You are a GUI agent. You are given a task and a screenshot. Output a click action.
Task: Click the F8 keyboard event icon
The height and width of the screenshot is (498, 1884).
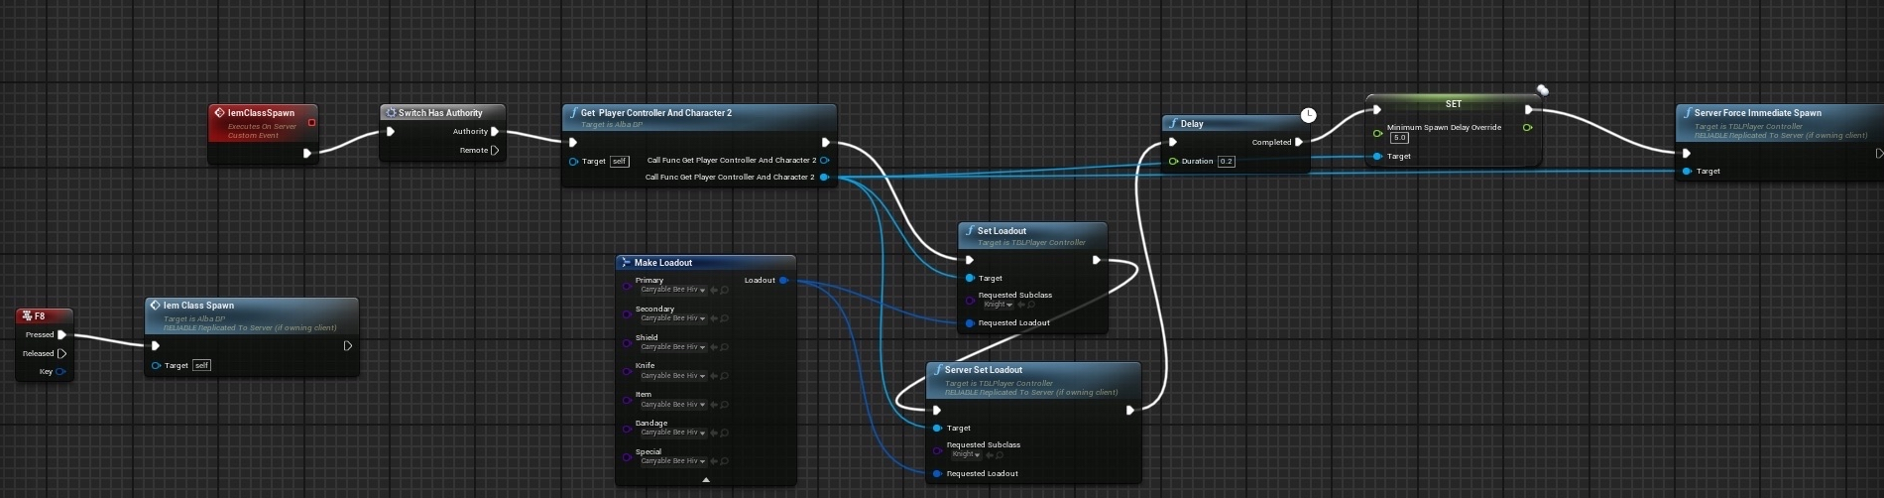[27, 316]
